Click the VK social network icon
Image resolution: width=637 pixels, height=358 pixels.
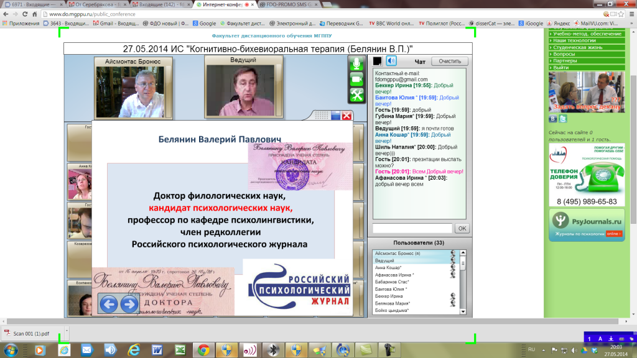click(552, 119)
